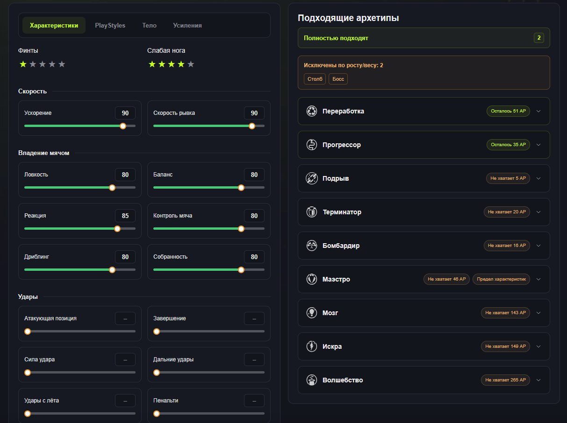Set Финты rating to four stars
This screenshot has height=423, width=567.
52,64
